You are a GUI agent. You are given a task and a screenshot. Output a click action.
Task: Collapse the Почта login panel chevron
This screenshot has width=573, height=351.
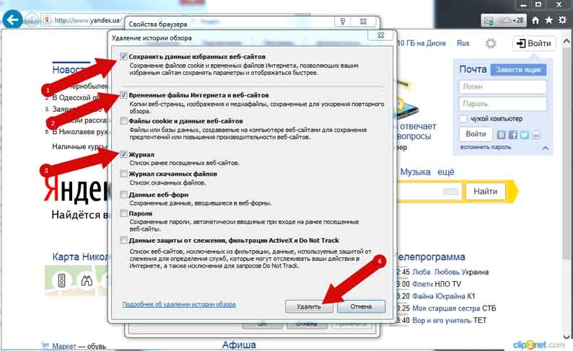pyautogui.click(x=546, y=148)
